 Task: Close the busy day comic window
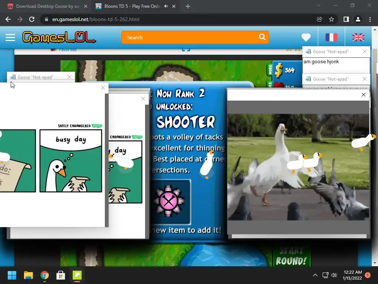click(103, 88)
